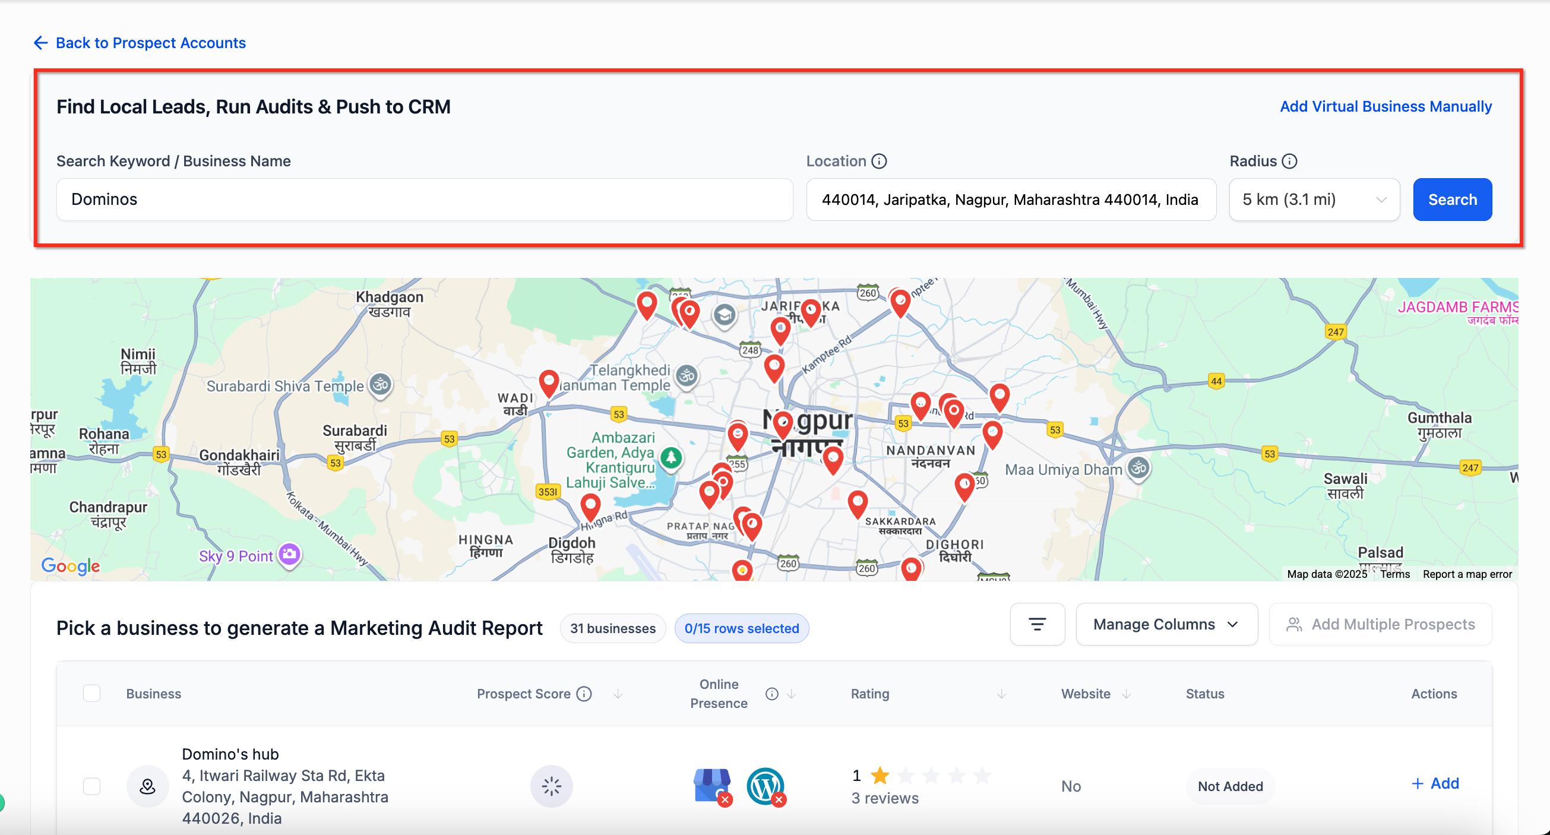Viewport: 1550px width, 835px height.
Task: Click the Search Keyword input field
Action: click(x=424, y=200)
